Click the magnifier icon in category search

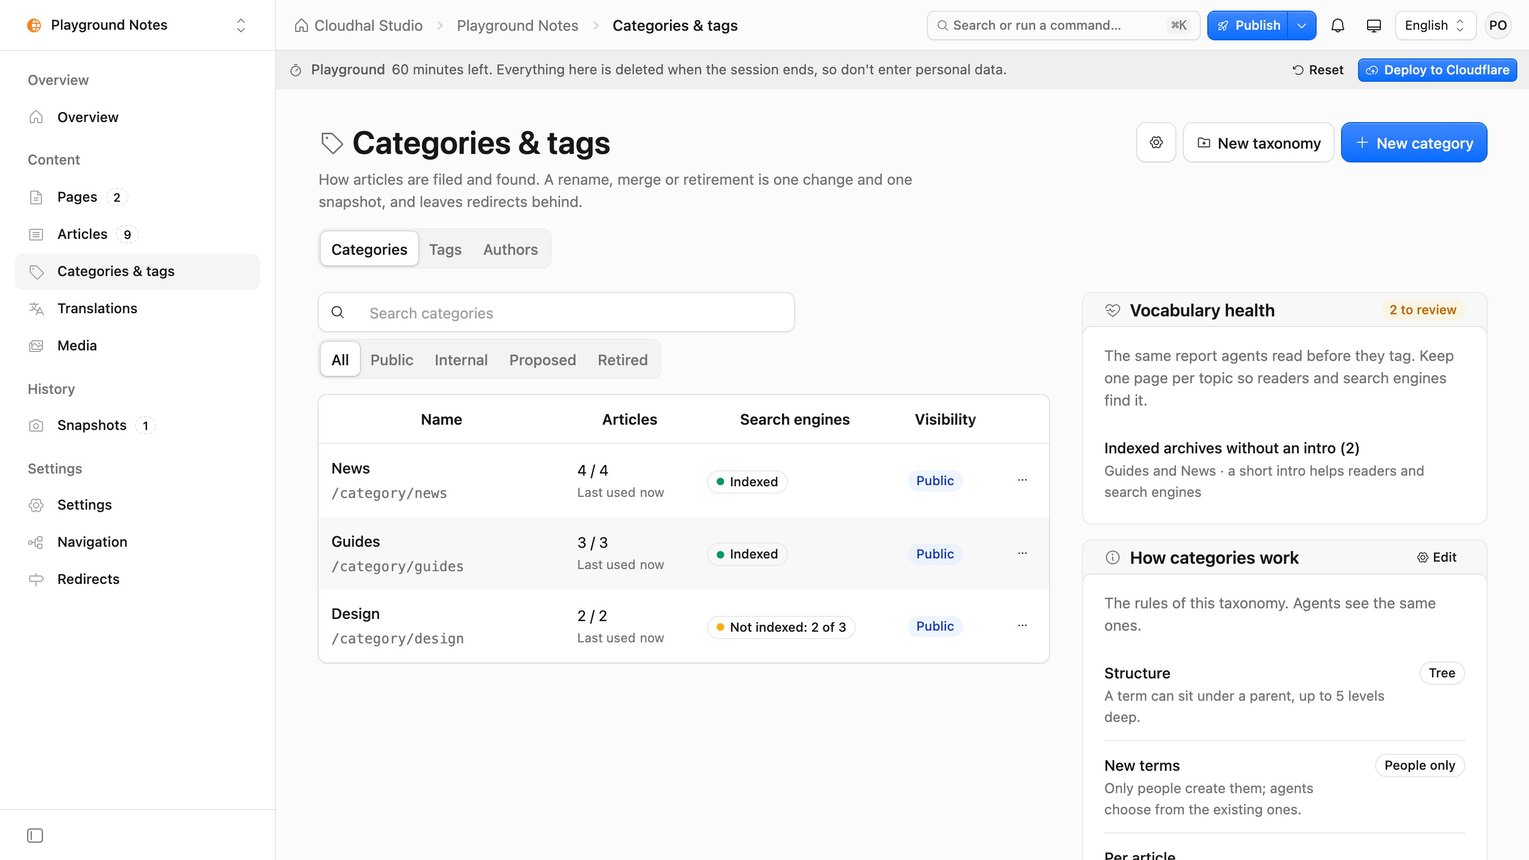tap(337, 312)
